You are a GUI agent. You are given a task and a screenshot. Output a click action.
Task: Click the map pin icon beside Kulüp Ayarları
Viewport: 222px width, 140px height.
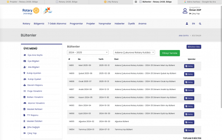click(24, 73)
